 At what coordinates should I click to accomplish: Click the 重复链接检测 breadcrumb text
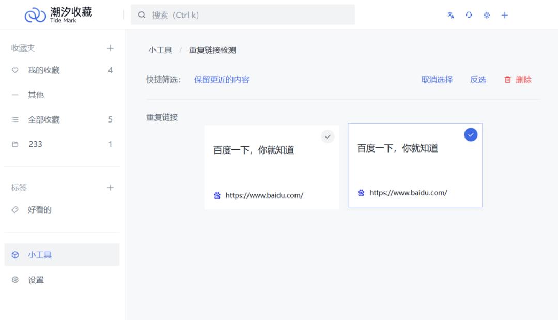click(x=212, y=50)
